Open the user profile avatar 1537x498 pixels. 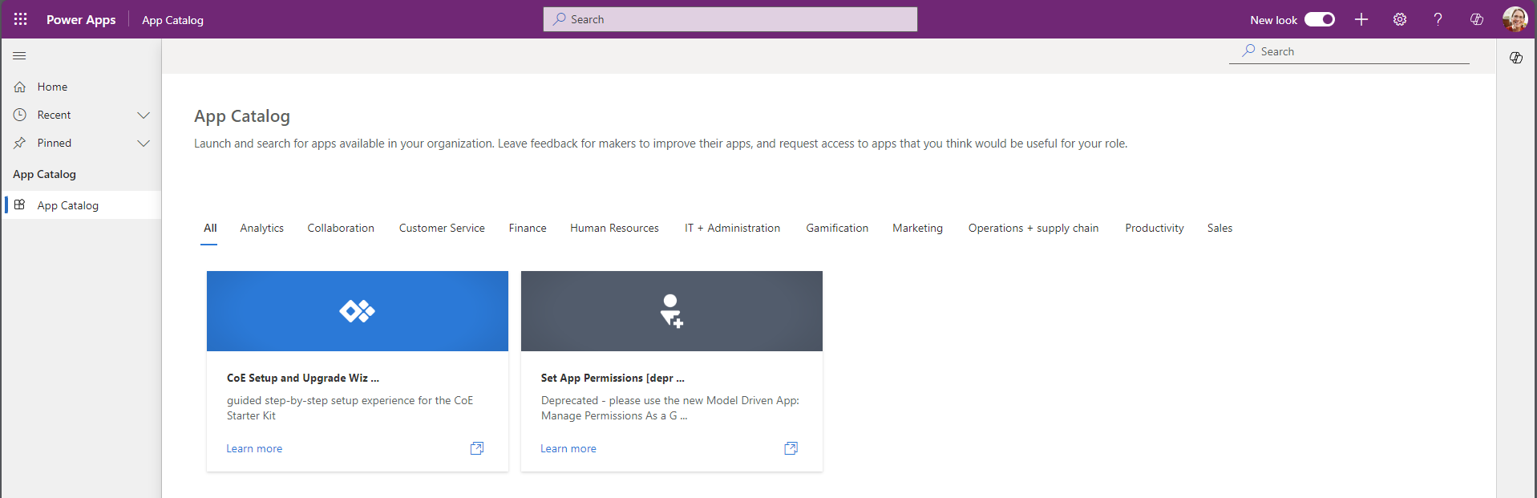(1515, 19)
